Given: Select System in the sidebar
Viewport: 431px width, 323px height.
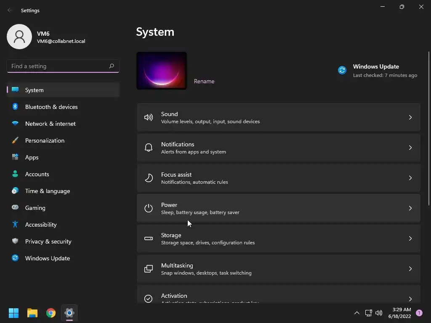Looking at the screenshot, I should click(x=63, y=90).
